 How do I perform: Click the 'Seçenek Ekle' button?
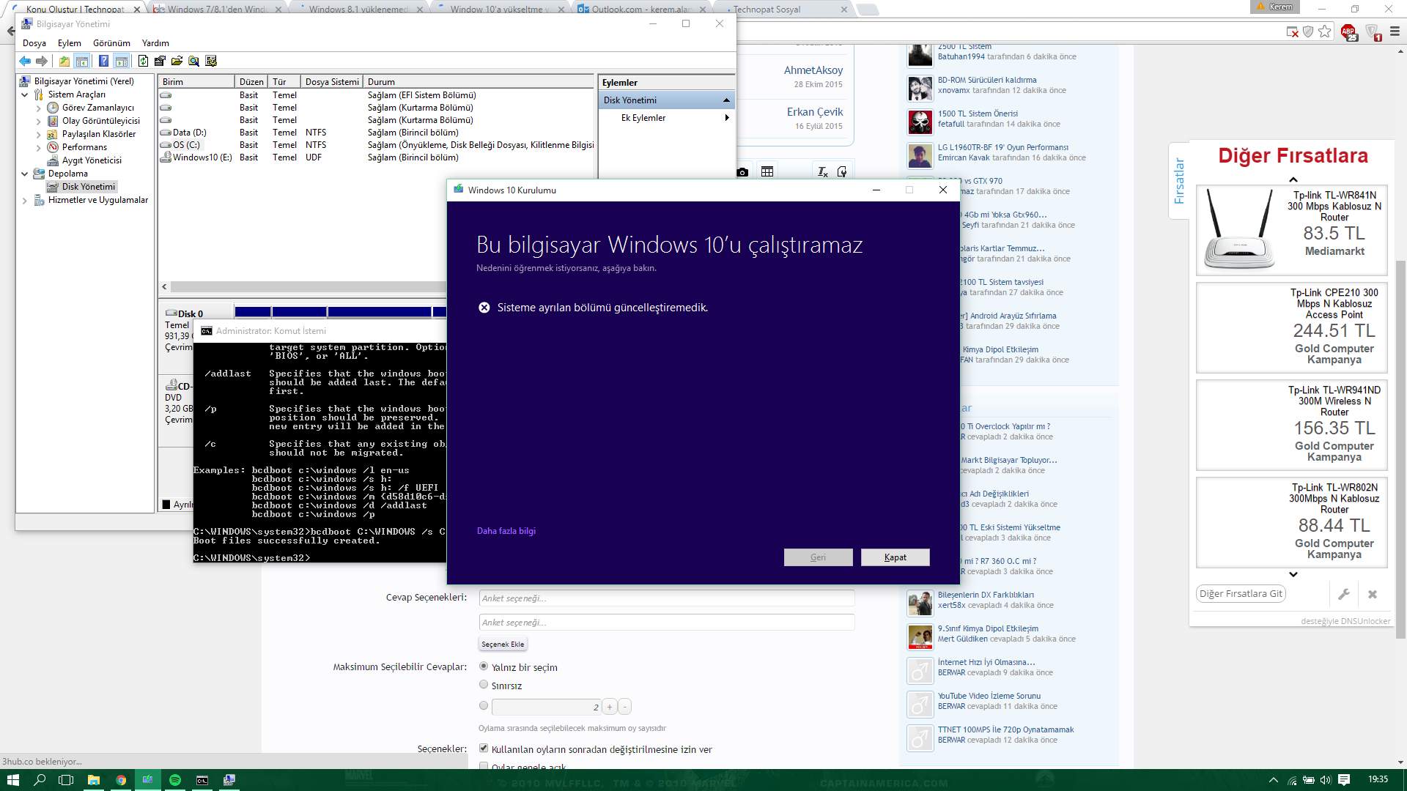coord(503,645)
